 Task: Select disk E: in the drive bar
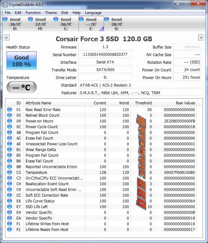[91, 23]
